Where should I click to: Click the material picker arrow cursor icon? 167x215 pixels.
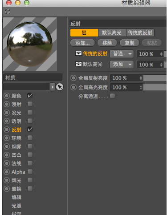(x=60, y=87)
